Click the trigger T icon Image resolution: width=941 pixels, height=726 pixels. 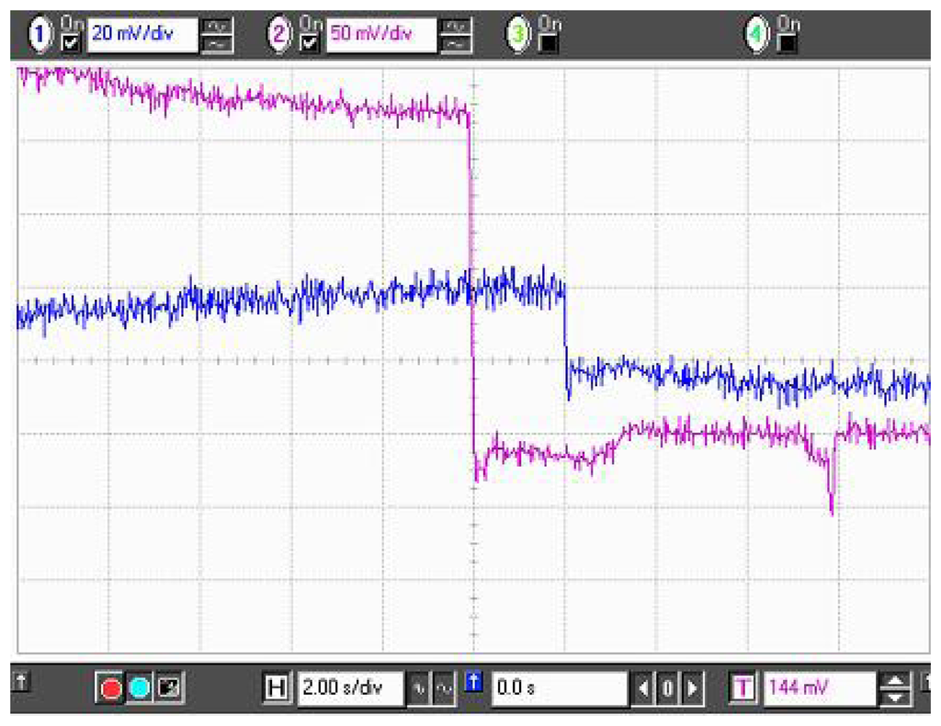tap(744, 686)
